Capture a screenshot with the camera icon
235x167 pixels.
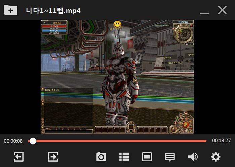[101, 157]
